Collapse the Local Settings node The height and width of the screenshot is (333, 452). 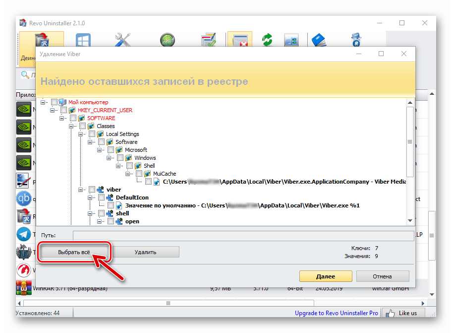pyautogui.click(x=80, y=134)
